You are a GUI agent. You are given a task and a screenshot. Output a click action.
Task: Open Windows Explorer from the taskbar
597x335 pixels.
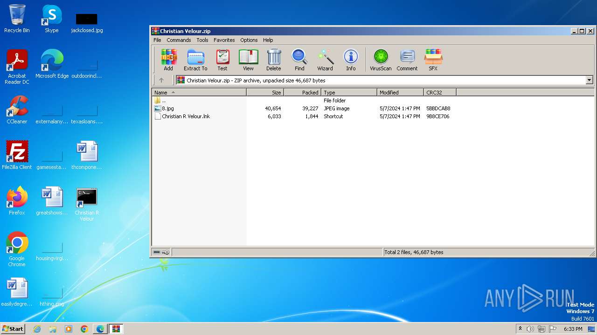point(53,329)
